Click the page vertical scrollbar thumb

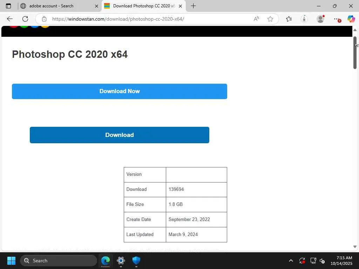click(355, 53)
